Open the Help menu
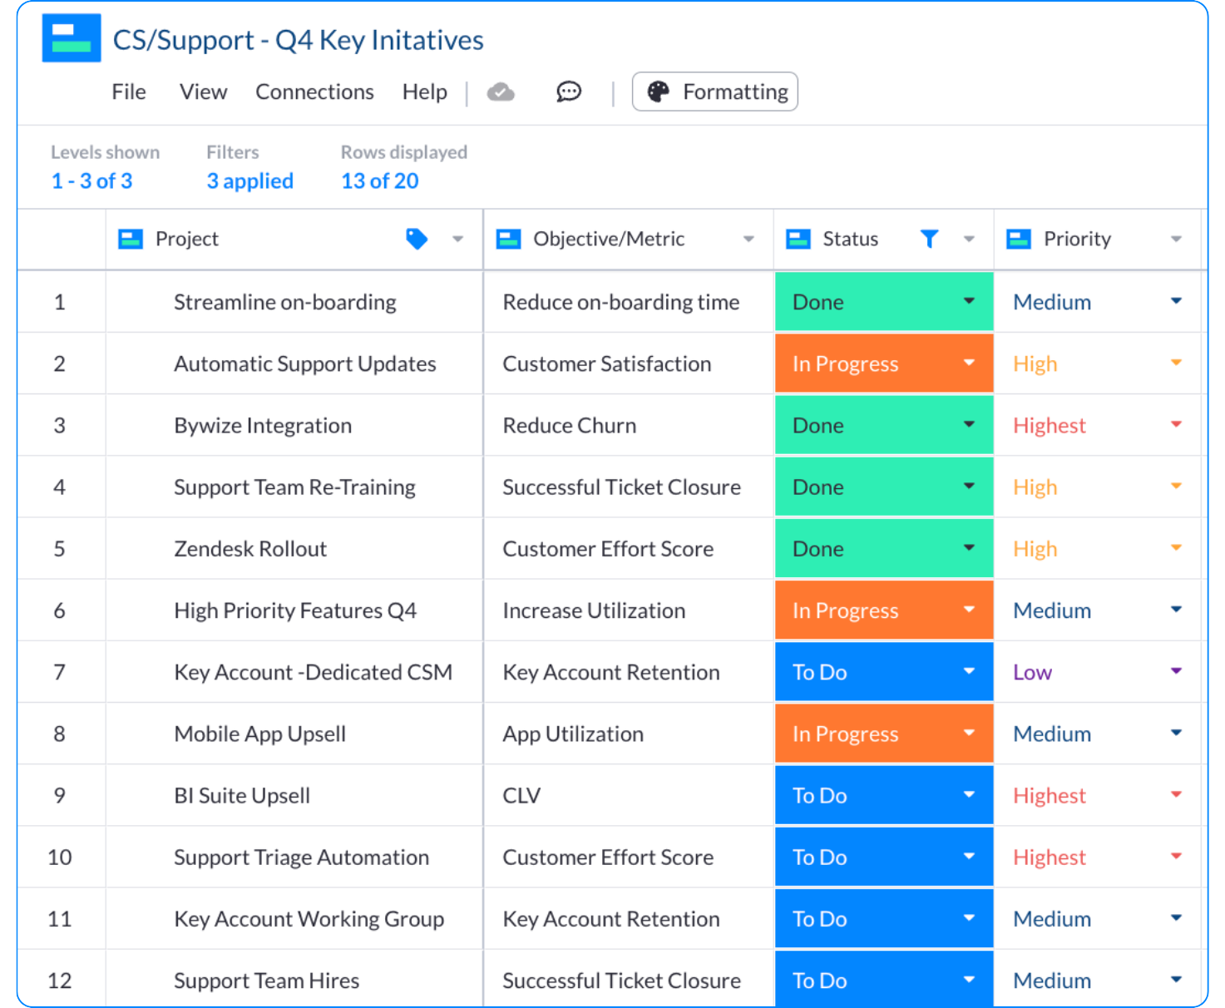This screenshot has height=1008, width=1225. pyautogui.click(x=425, y=91)
